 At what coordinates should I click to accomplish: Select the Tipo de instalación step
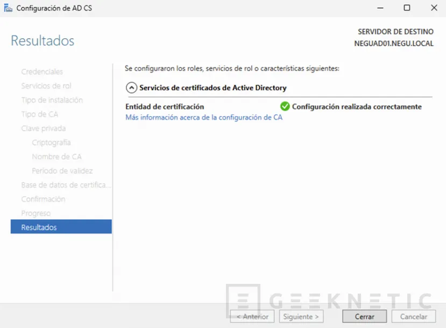tap(52, 100)
